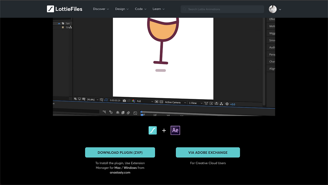
Task: Open the (93.8%) magnification dropdown
Action: click(93, 100)
